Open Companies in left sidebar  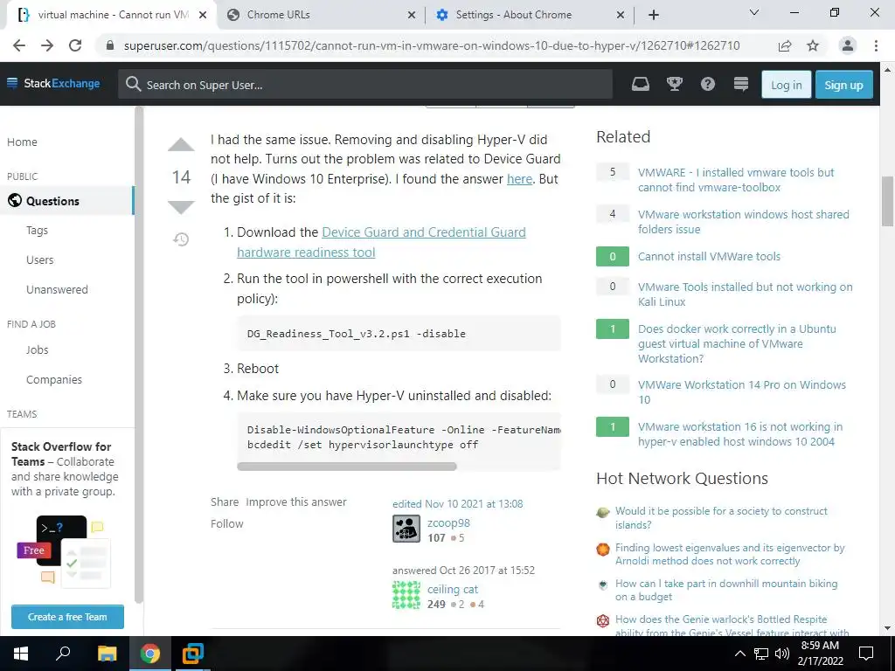click(54, 380)
